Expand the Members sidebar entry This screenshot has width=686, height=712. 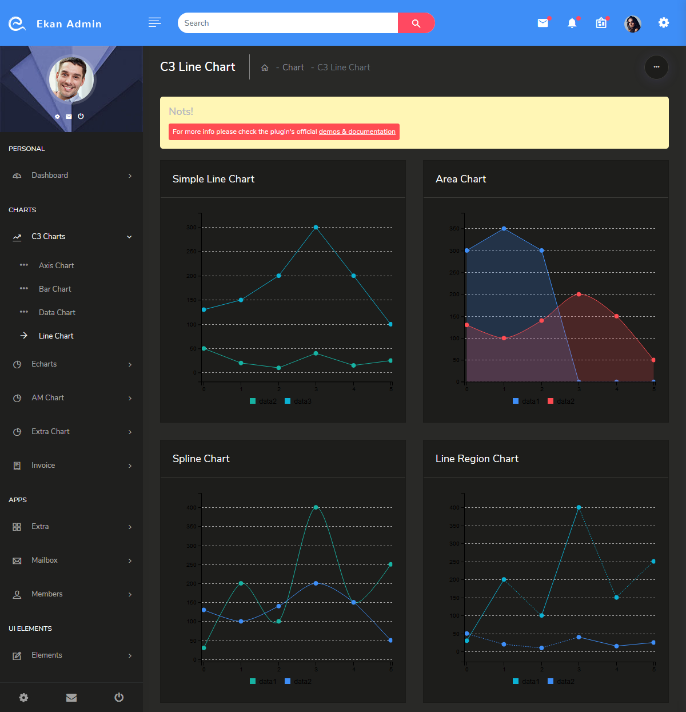[47, 594]
